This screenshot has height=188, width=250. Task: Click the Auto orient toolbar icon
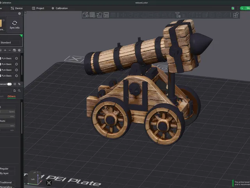(99, 15)
